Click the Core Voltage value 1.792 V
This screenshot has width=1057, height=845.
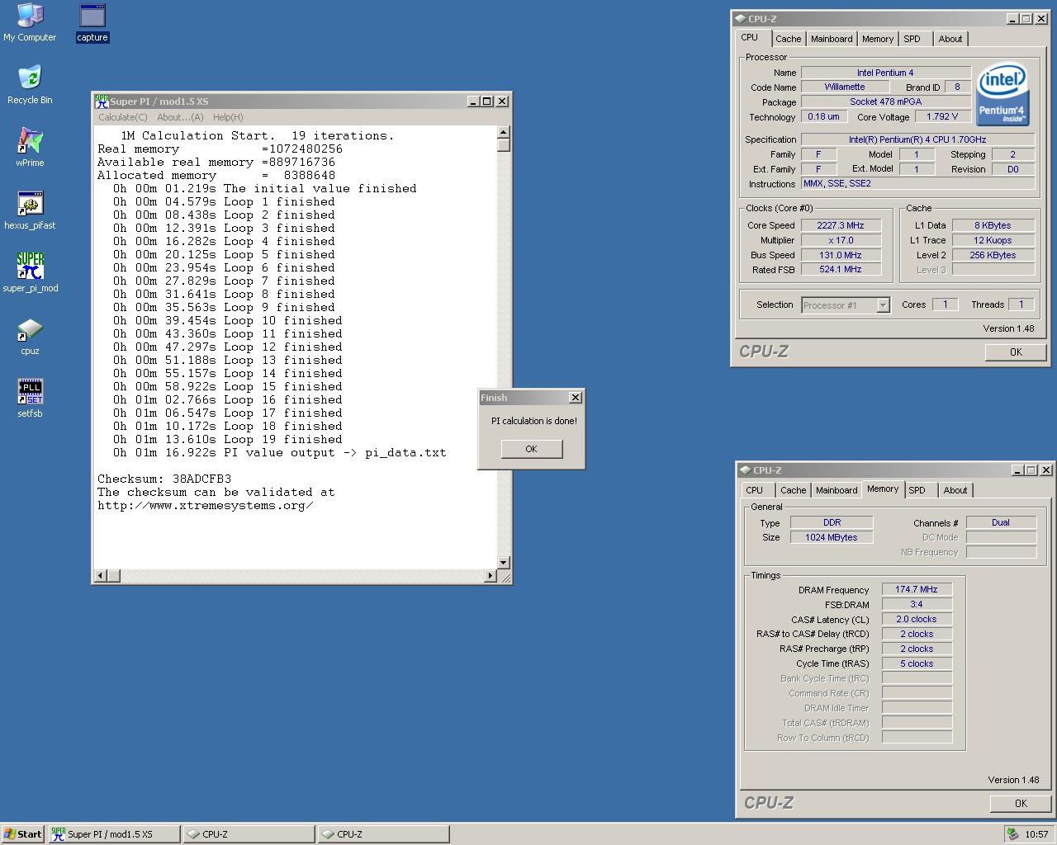(942, 116)
